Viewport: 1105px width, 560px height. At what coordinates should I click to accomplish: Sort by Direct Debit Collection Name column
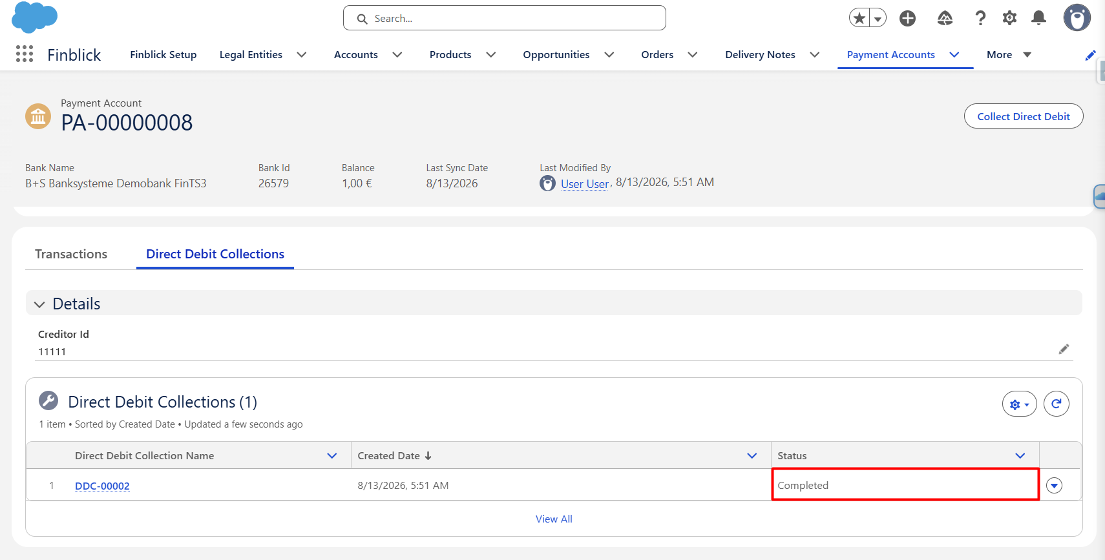[144, 456]
